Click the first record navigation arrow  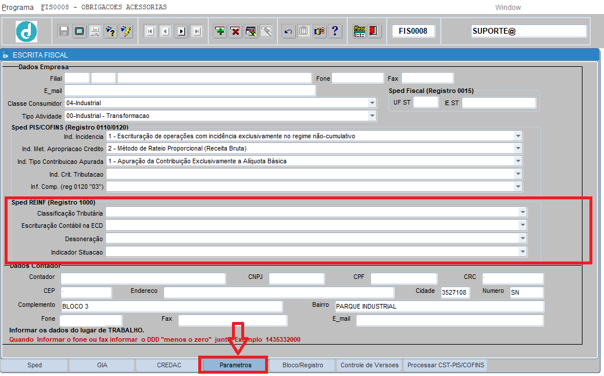[x=150, y=31]
